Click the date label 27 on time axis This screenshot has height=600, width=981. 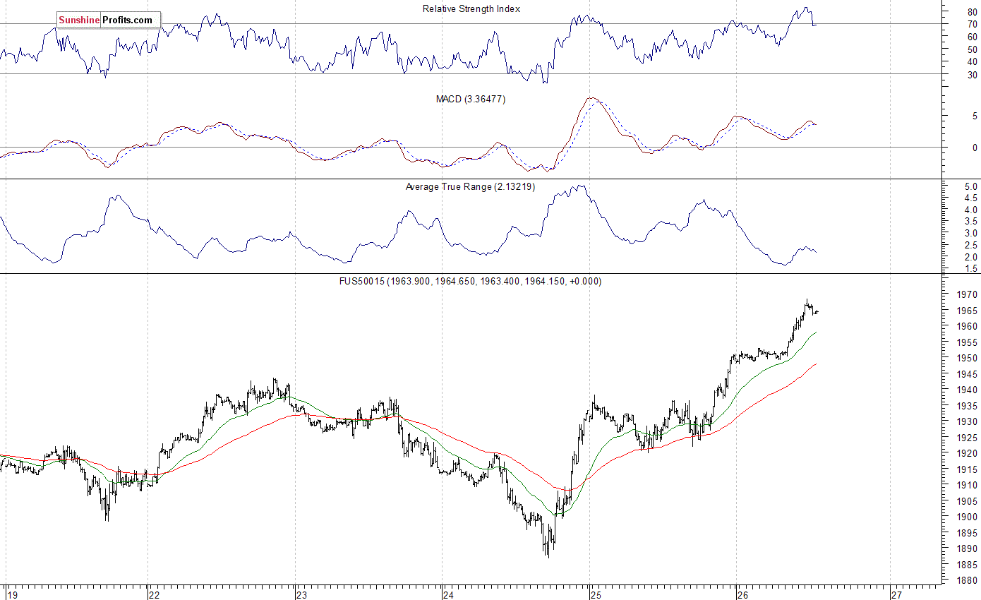click(x=896, y=594)
